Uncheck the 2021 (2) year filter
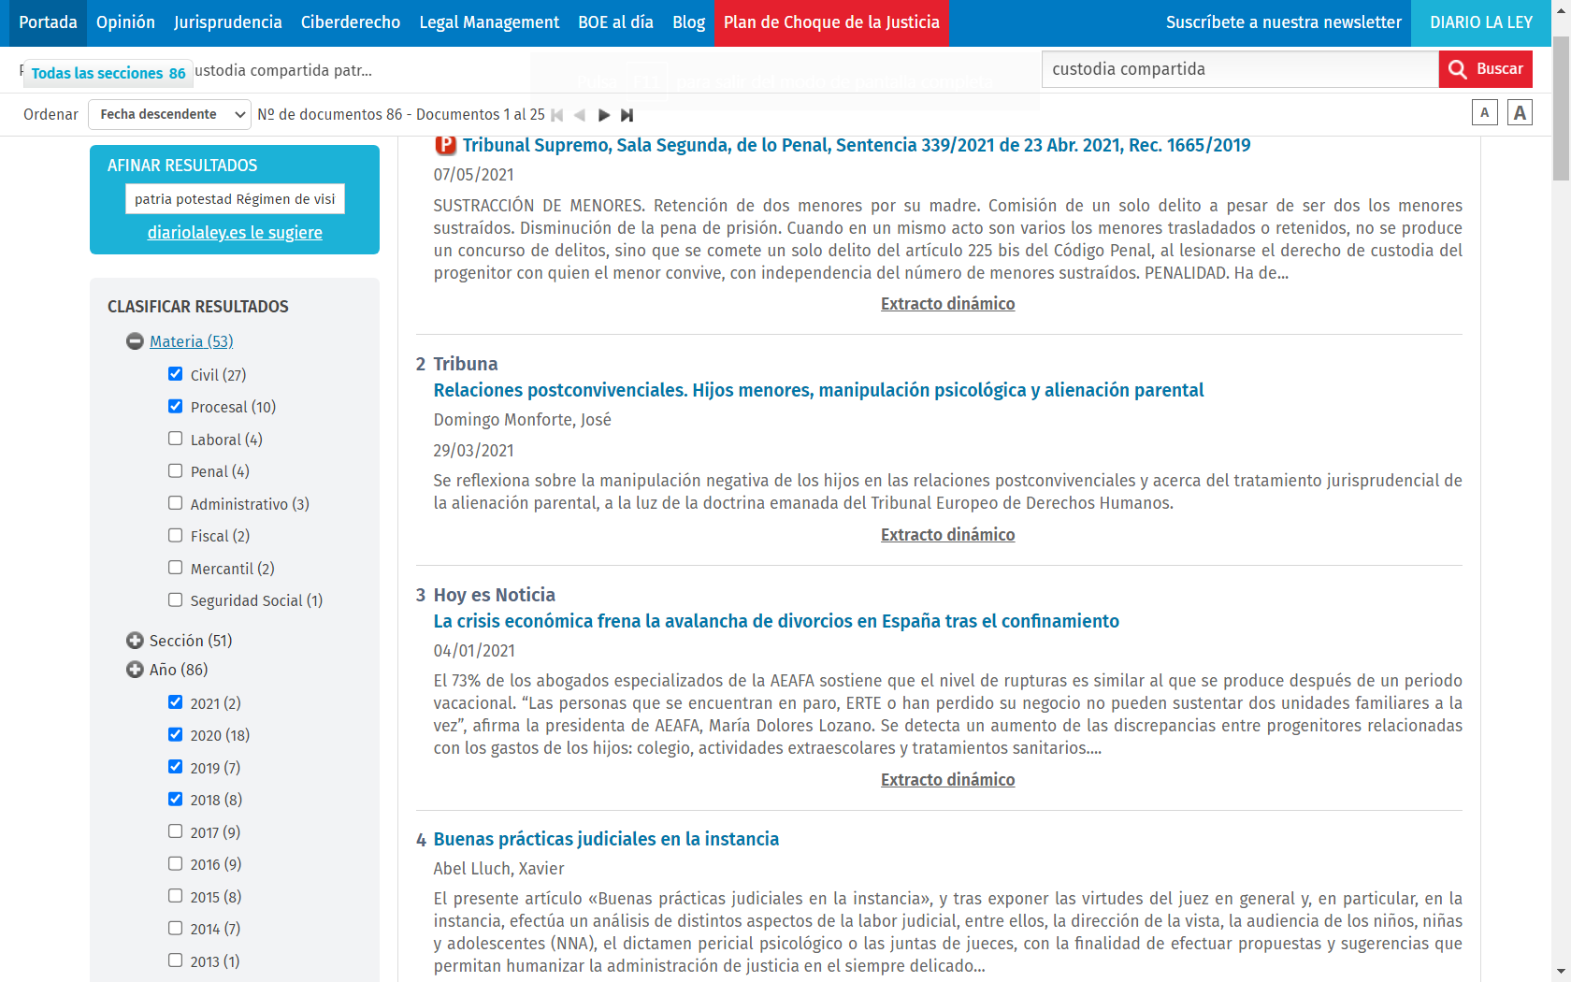 pos(175,702)
